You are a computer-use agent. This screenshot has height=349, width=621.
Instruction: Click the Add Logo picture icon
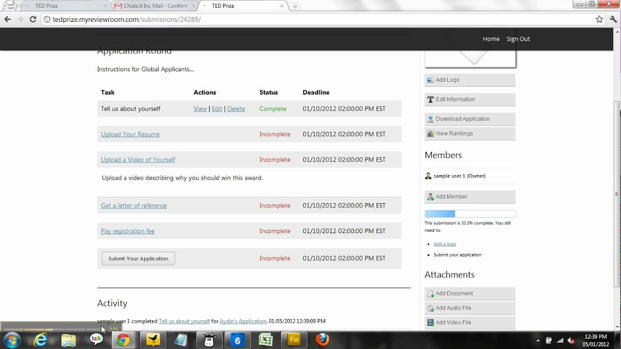(x=430, y=80)
